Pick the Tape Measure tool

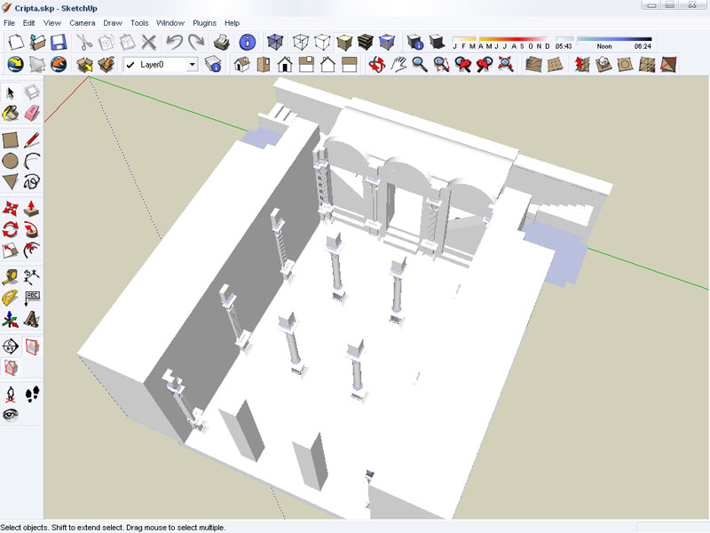pyautogui.click(x=11, y=276)
